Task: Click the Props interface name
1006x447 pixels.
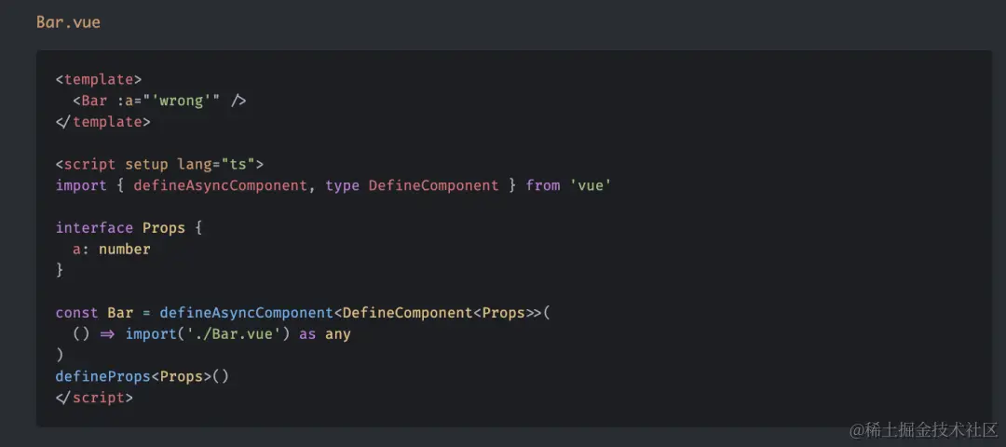Action: 164,227
